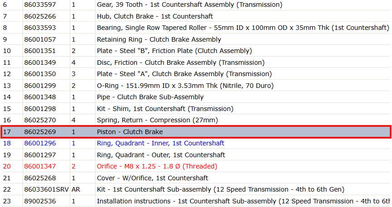Click the red Orifice - M8 x 1.25 entry

157,166
